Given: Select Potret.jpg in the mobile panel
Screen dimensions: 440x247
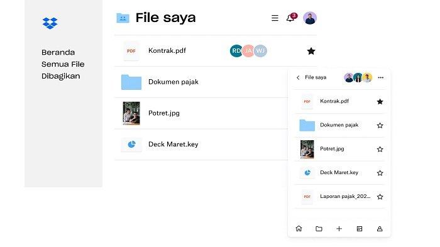Looking at the screenshot, I should (x=332, y=149).
